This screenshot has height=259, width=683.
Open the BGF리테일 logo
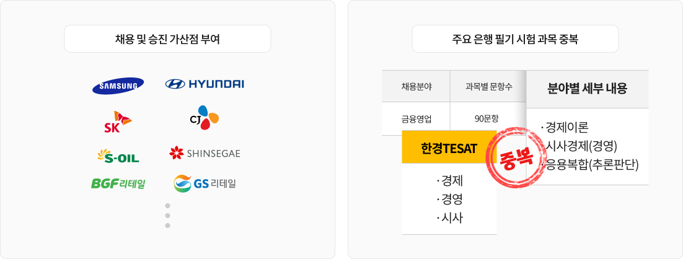(x=118, y=183)
